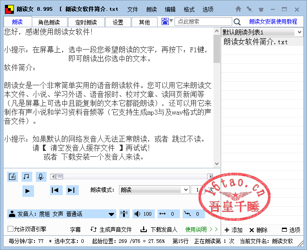Screen dimensions: 307x250
Task: Open the 朗读女安装使用教程 link
Action: 273,21
